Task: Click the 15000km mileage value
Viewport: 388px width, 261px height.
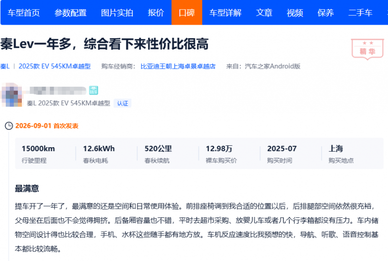Action: pyautogui.click(x=38, y=149)
